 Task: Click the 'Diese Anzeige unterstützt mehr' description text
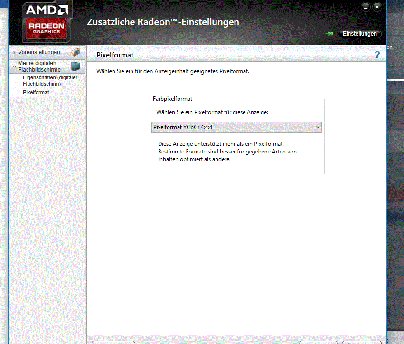[x=227, y=152]
